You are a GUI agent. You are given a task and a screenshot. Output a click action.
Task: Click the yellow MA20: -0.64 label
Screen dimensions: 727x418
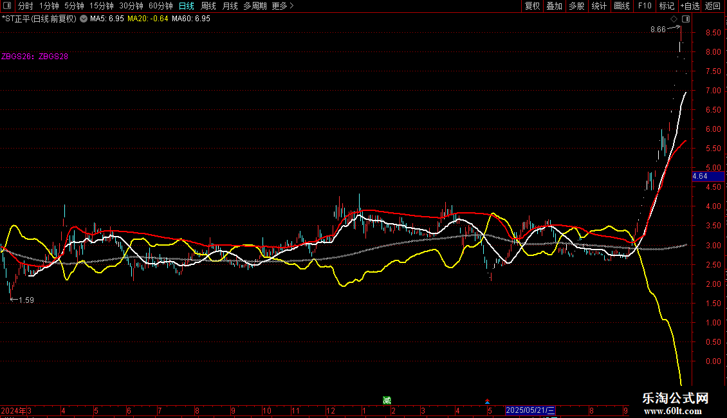point(147,19)
